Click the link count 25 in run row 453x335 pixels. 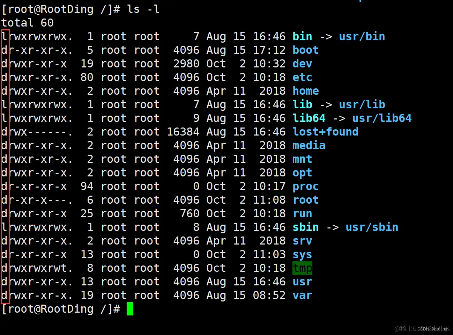pos(87,213)
